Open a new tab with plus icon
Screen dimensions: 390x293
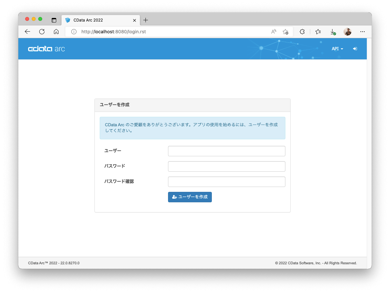tap(146, 20)
